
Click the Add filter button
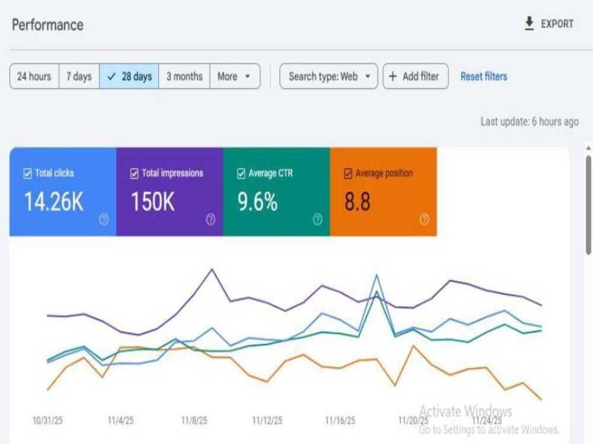pyautogui.click(x=416, y=76)
